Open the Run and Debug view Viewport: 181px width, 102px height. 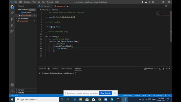12,25
